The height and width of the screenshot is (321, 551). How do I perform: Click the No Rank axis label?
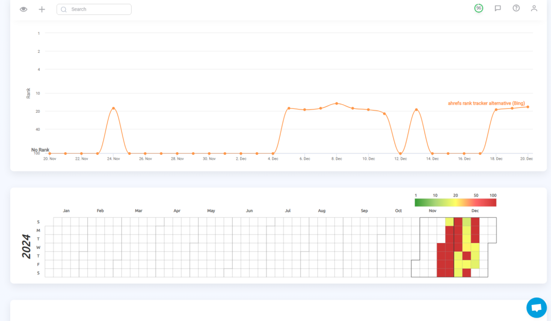(x=40, y=150)
